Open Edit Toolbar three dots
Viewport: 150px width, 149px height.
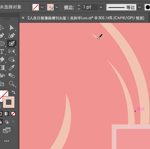point(7,141)
